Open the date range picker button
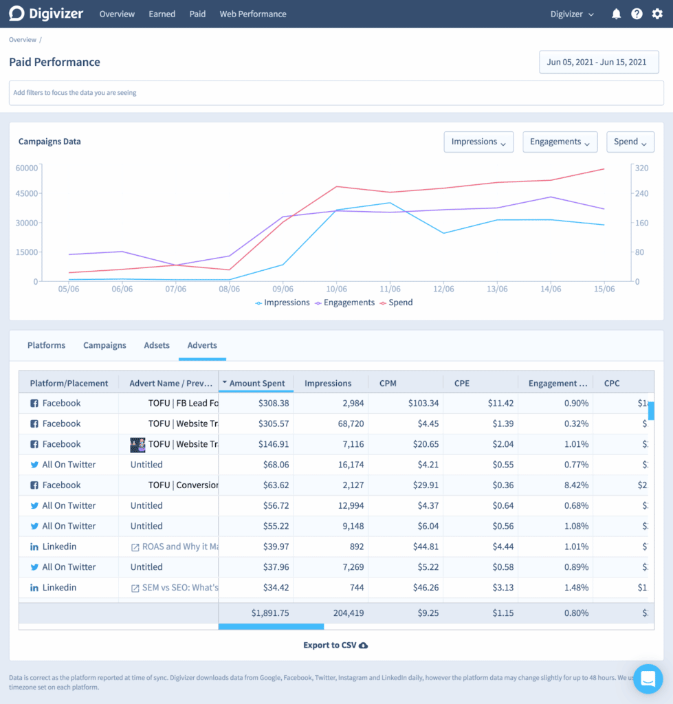 [x=598, y=62]
